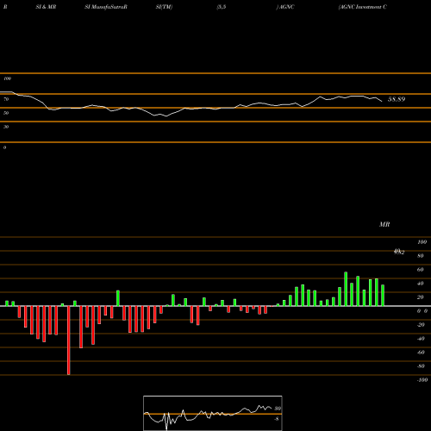Click the overlapping MR value near 49

(x=399, y=252)
